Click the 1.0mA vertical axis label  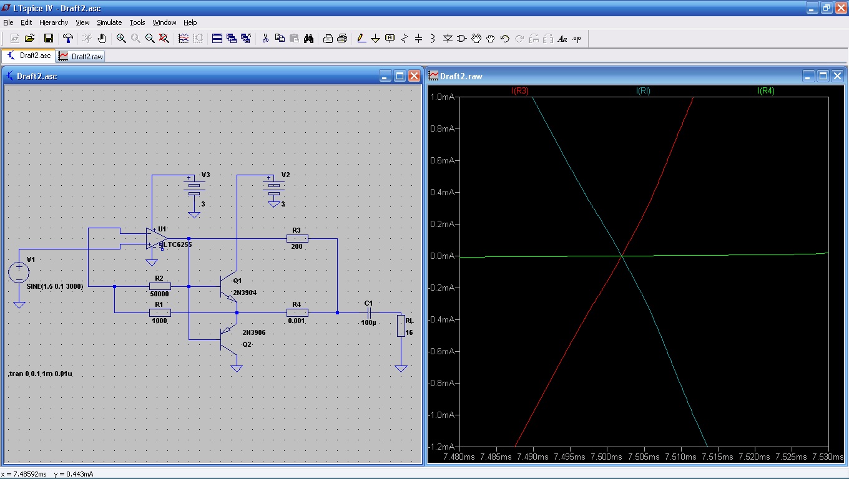[x=442, y=97]
